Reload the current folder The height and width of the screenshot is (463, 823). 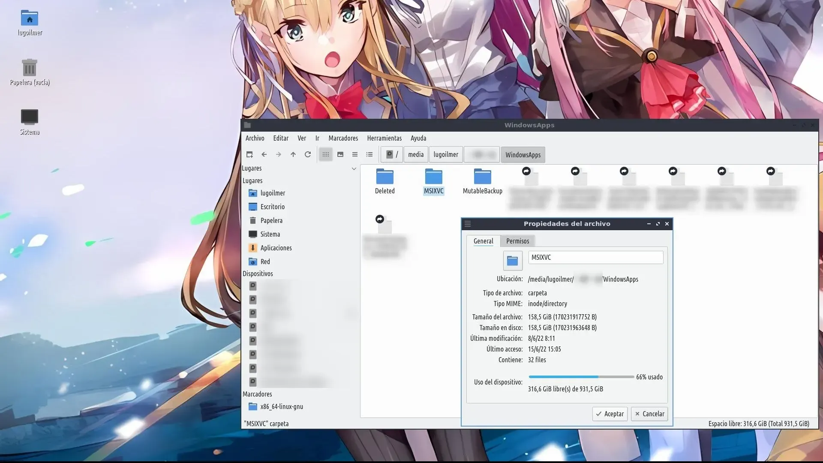(x=308, y=155)
